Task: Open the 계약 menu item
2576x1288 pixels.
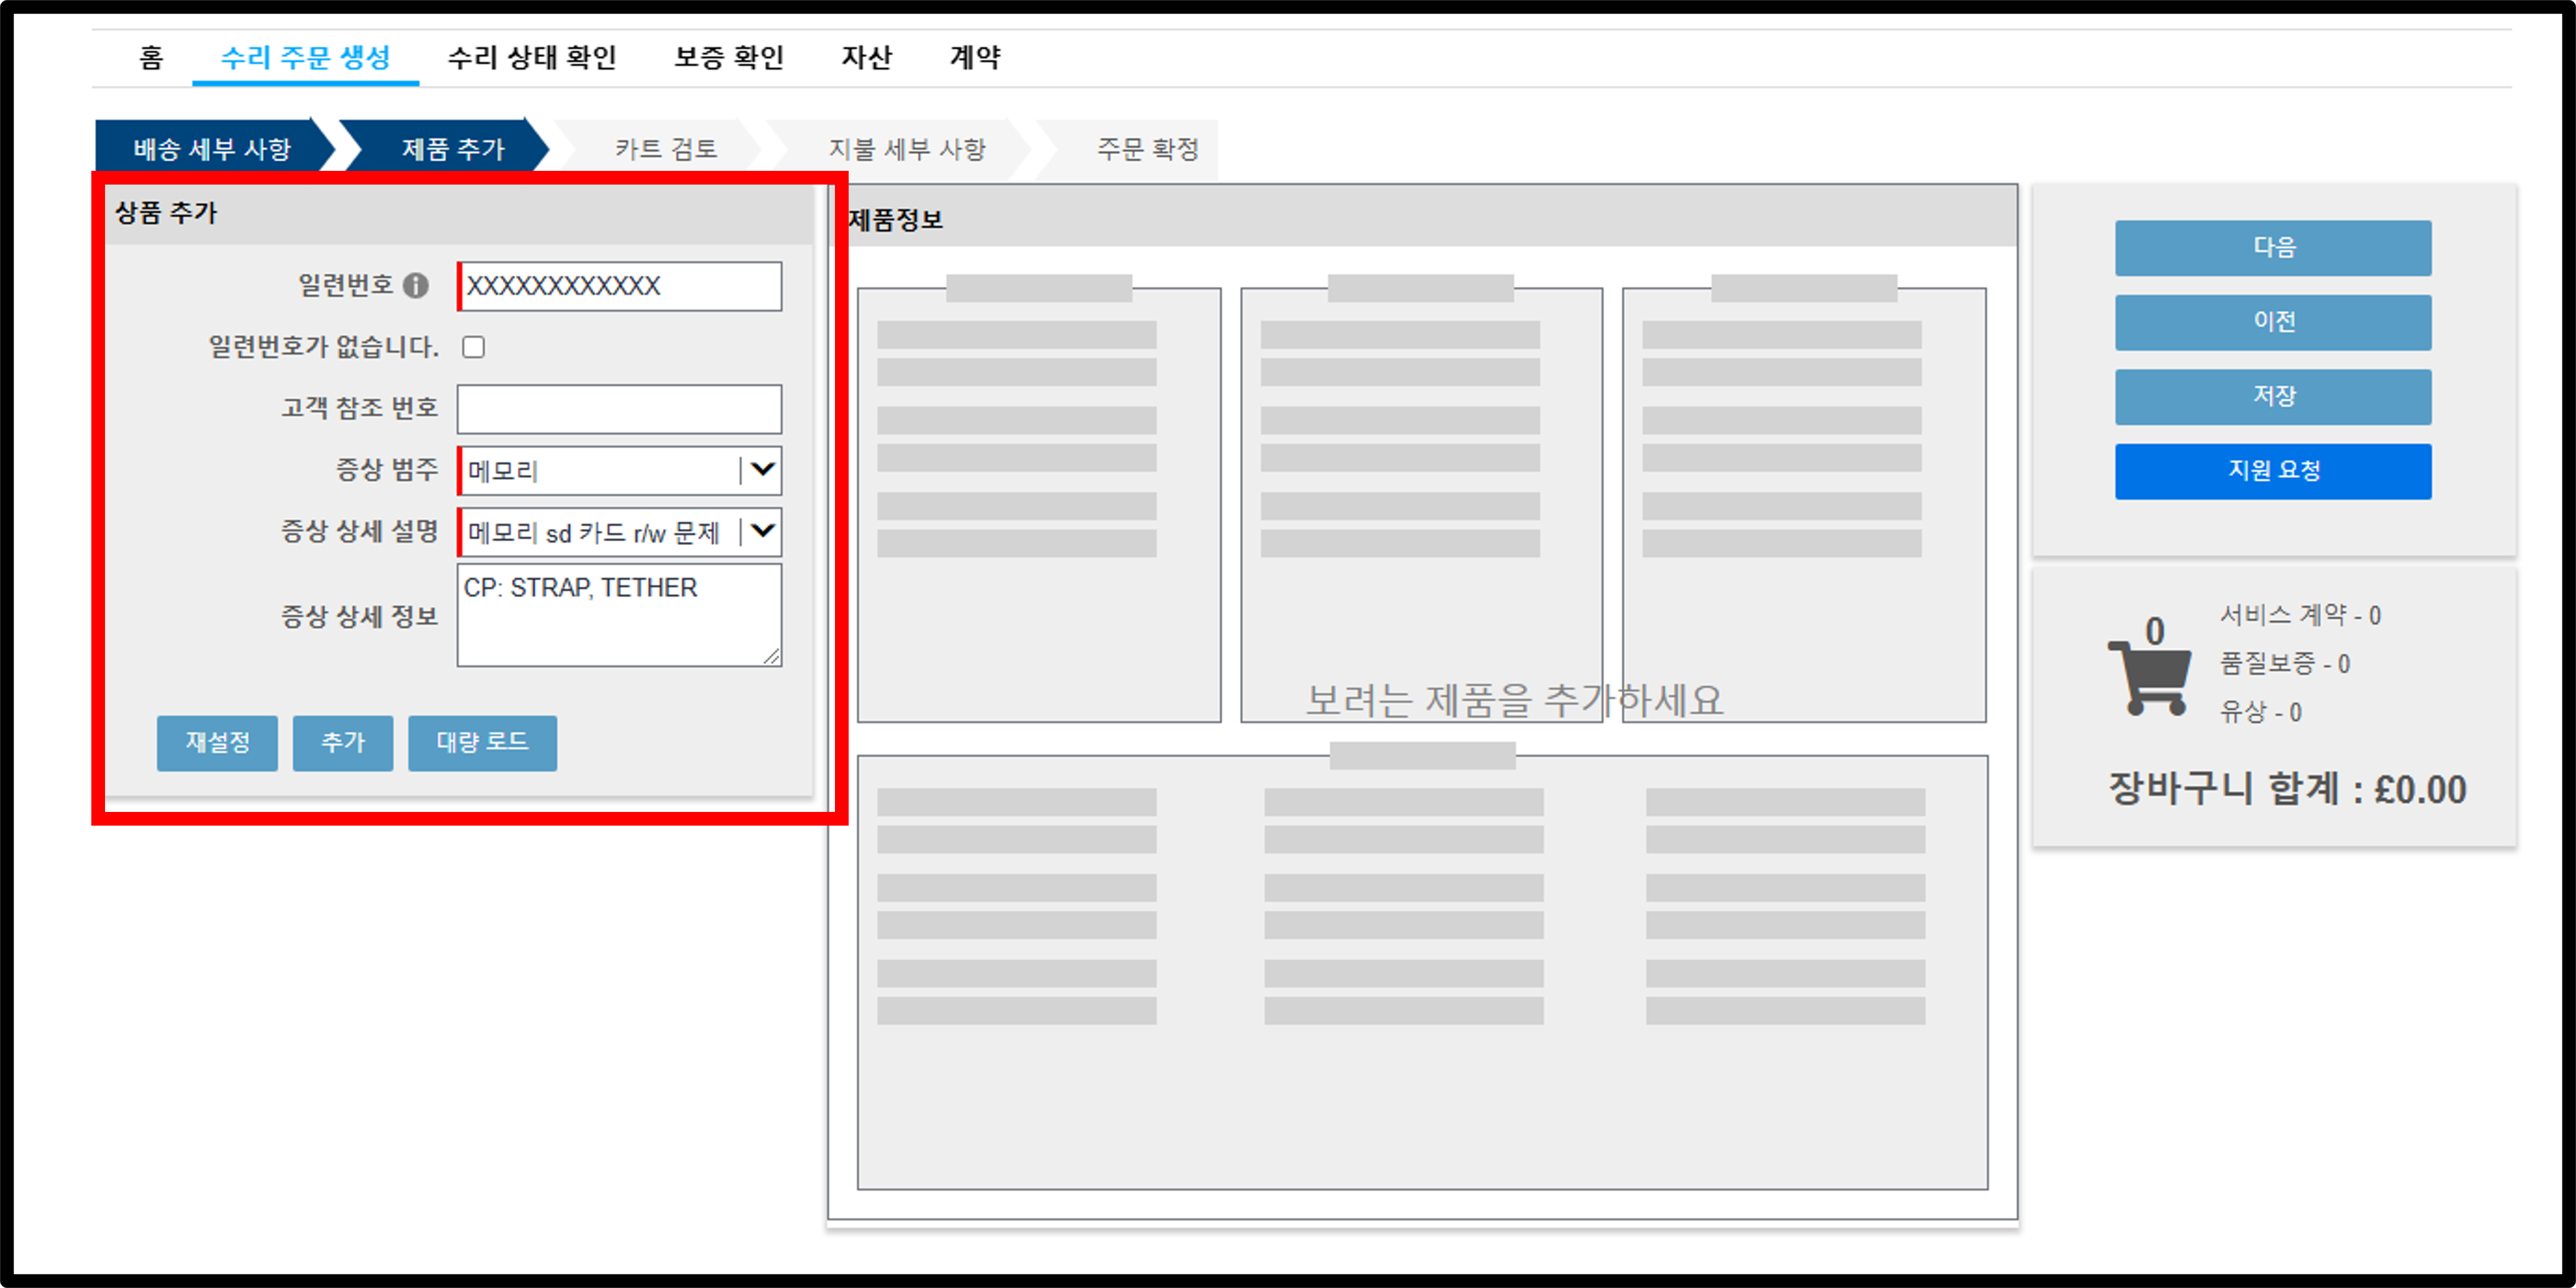Action: click(975, 57)
